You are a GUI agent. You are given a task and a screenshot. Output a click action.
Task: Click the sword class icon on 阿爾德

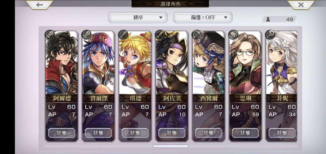coord(50,35)
